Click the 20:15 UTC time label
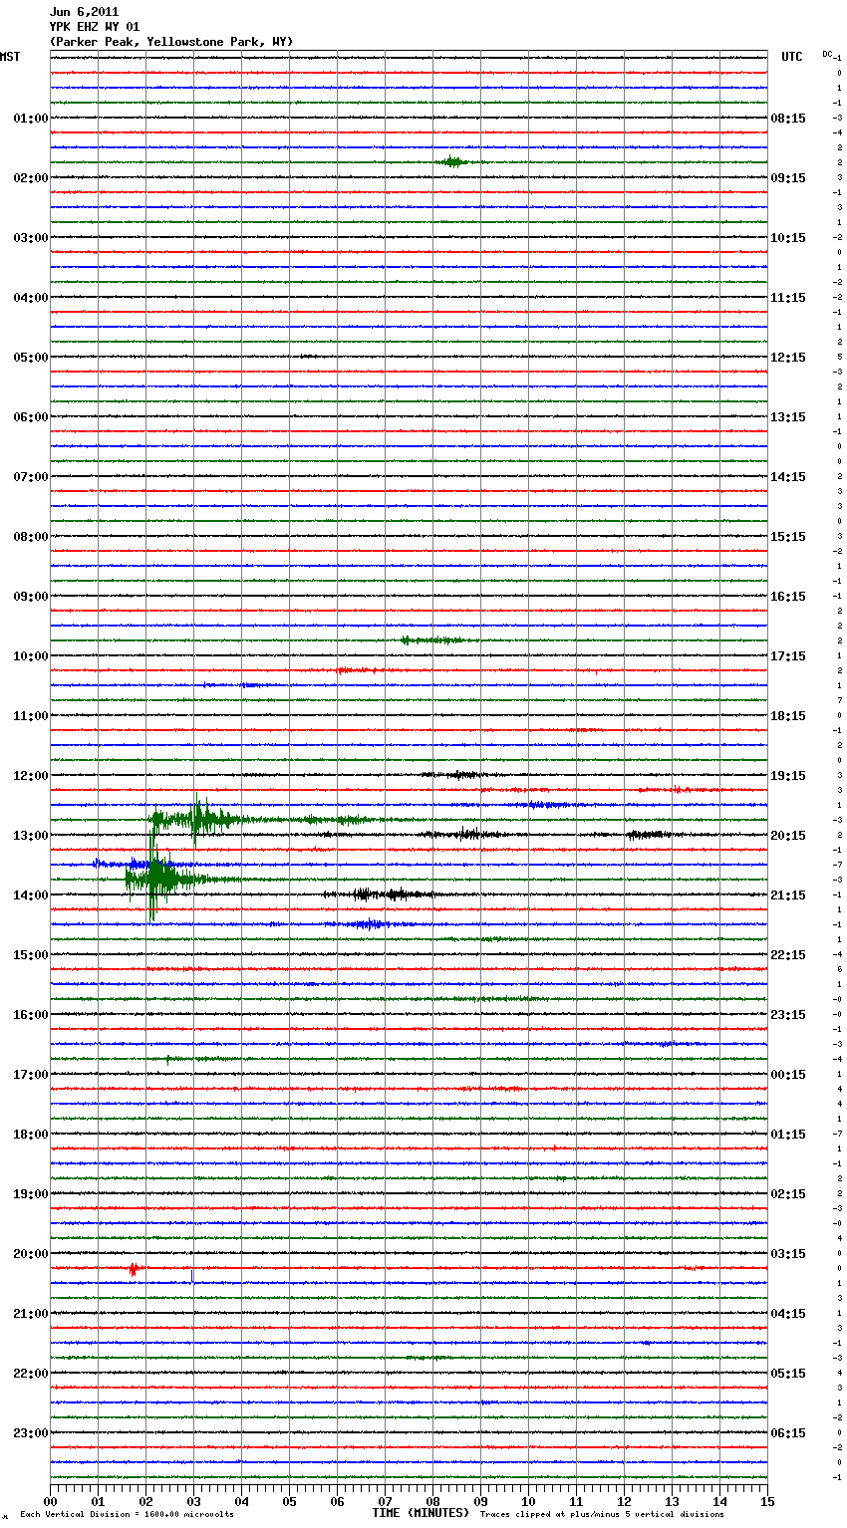Screen dimensions: 847x1528 coord(788,836)
